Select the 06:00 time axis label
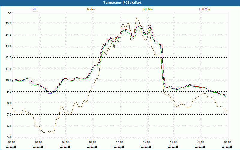The image size is (240, 150). [x=66, y=142]
